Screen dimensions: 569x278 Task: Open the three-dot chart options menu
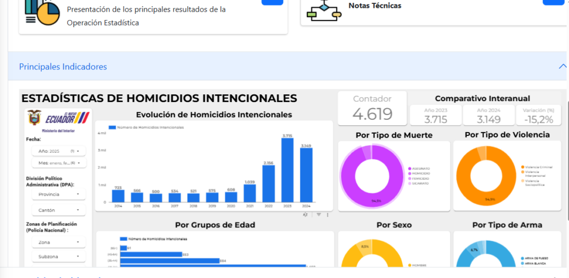(327, 215)
